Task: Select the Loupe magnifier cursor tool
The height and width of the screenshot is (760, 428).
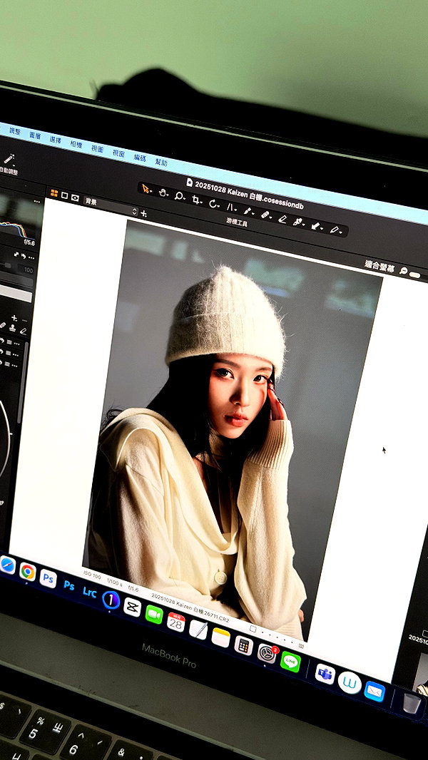Action: 179,196
